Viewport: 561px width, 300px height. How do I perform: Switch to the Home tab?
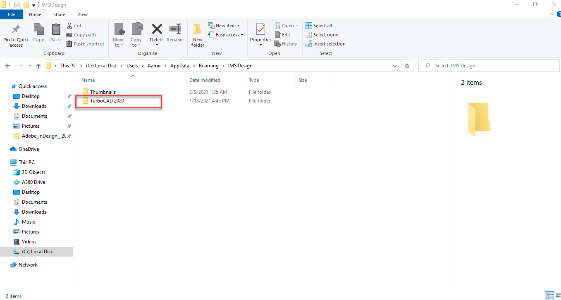point(35,14)
